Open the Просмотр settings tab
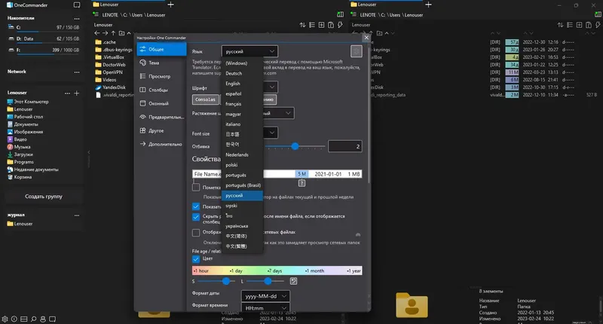This screenshot has width=603, height=324. (161, 77)
